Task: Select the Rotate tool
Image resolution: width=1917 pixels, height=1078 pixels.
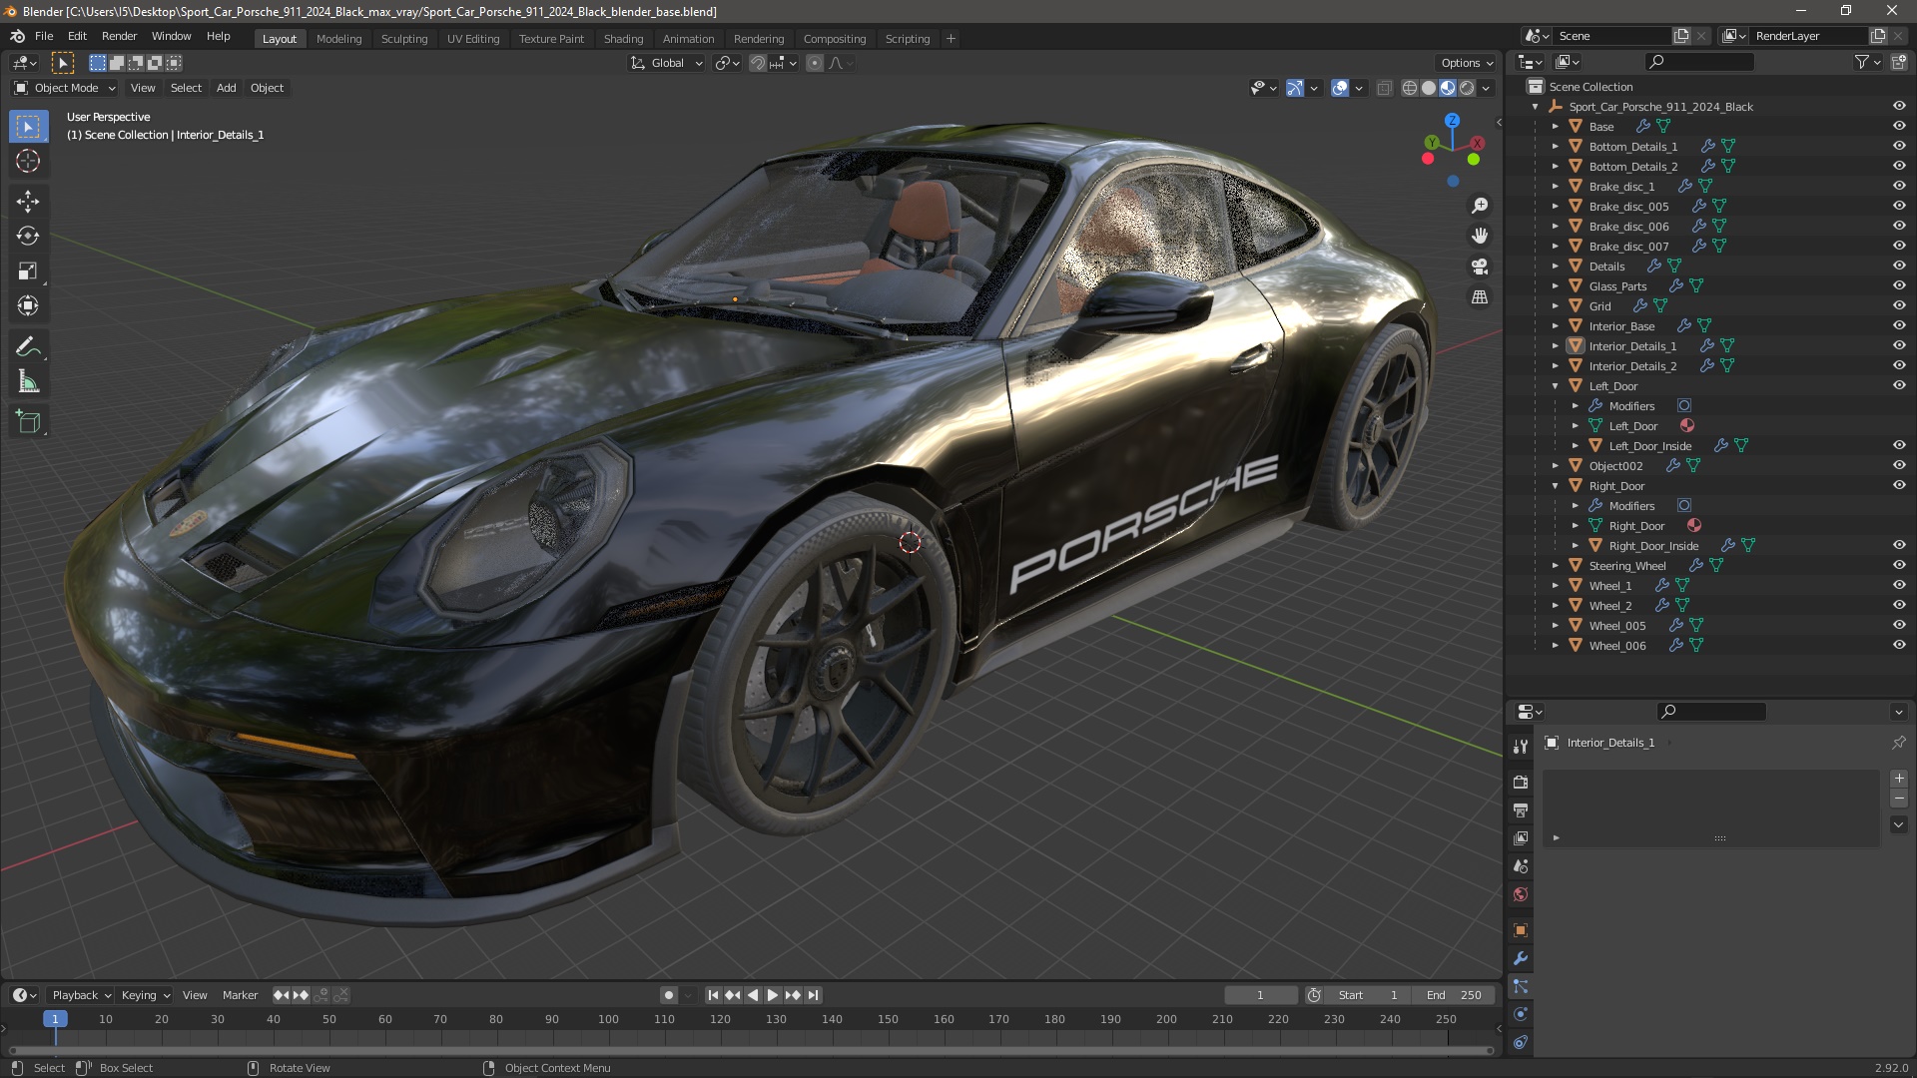Action: (x=28, y=237)
